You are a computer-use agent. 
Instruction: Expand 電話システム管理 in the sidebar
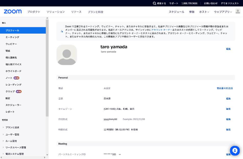[3, 154]
